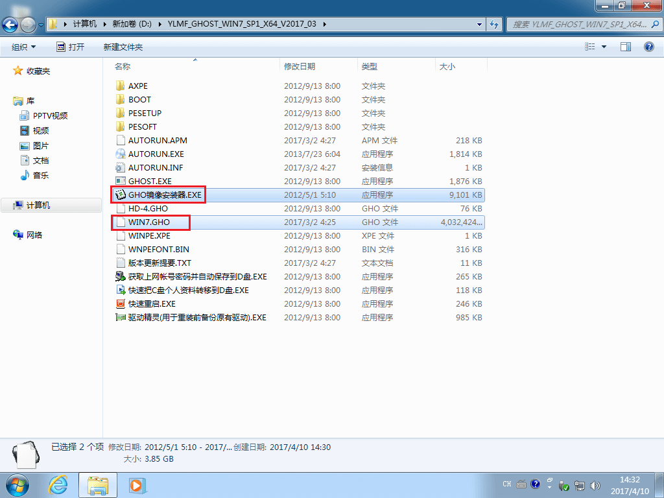Launch Internet Explorer from the taskbar
The width and height of the screenshot is (664, 498).
click(x=58, y=485)
